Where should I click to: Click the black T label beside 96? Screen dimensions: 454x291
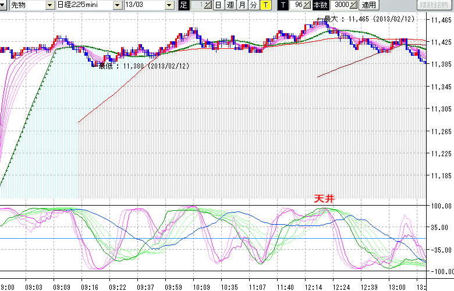[x=283, y=5]
